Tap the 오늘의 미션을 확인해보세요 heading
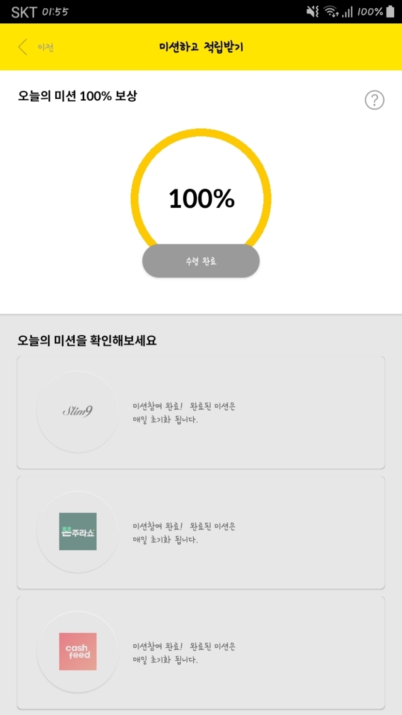This screenshot has width=402, height=715. pos(87,341)
